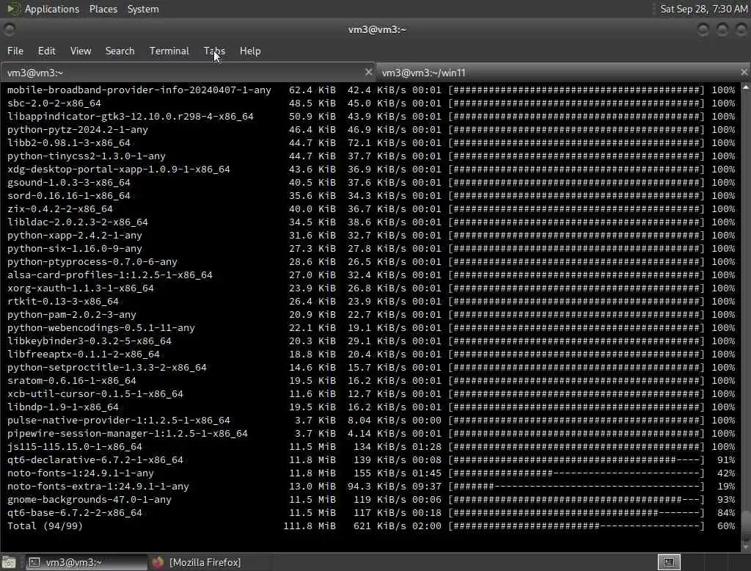Click the terminal scrollbar down arrow

[746, 547]
